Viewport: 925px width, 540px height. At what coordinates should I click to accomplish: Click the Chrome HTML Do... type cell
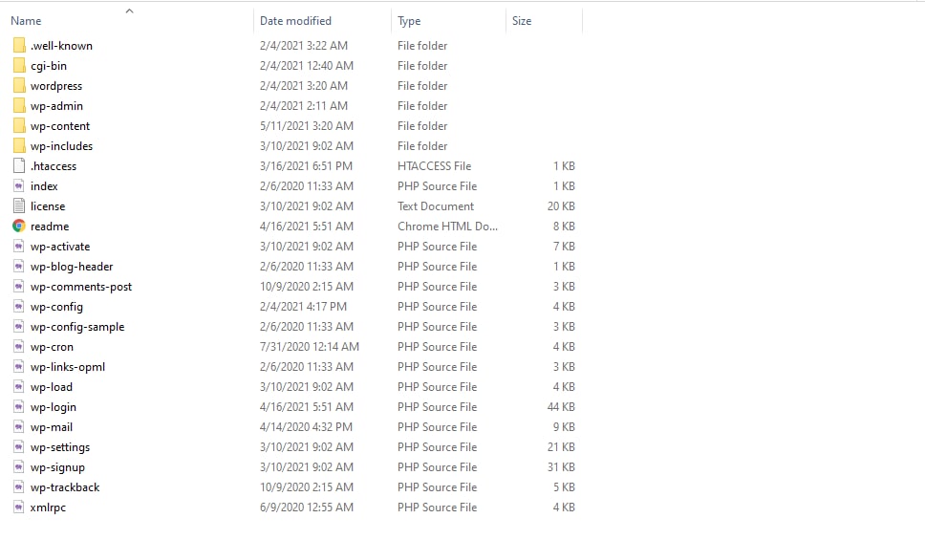(447, 227)
